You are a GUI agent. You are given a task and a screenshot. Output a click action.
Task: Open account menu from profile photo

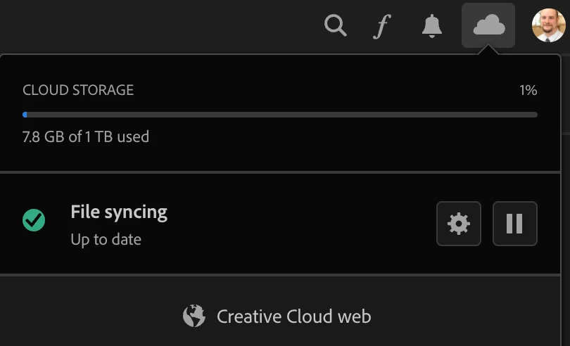click(x=548, y=26)
